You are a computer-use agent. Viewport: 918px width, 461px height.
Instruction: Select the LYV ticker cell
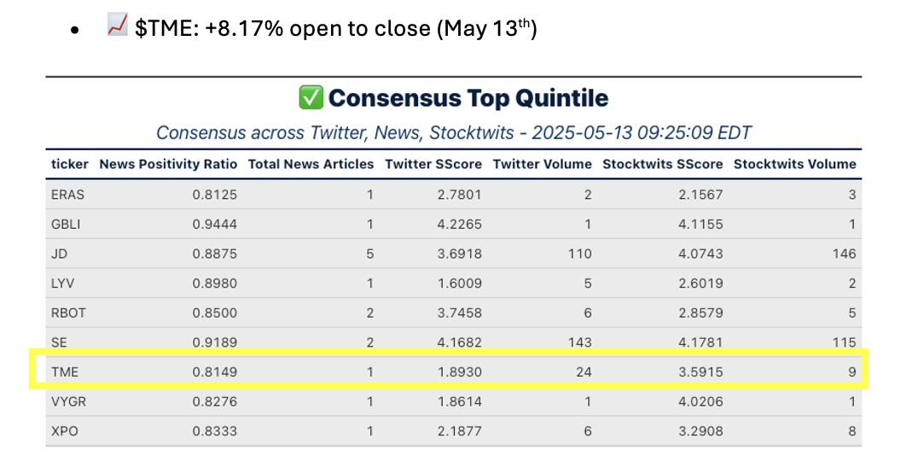click(65, 283)
